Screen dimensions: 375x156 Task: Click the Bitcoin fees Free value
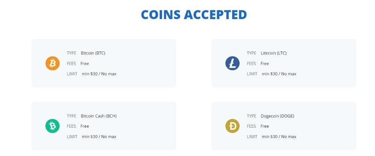[x=85, y=63]
